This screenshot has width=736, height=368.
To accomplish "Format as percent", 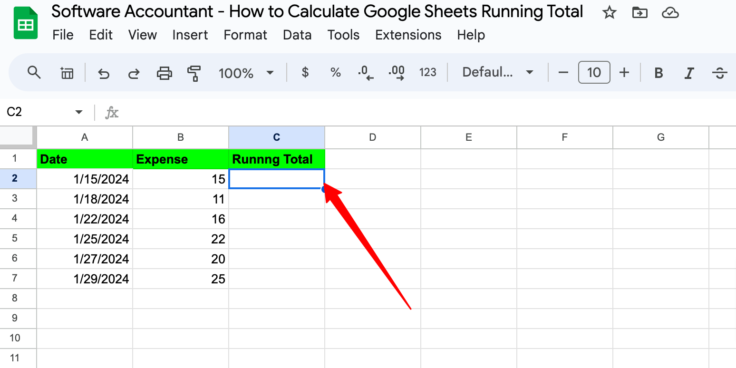I will tap(336, 73).
